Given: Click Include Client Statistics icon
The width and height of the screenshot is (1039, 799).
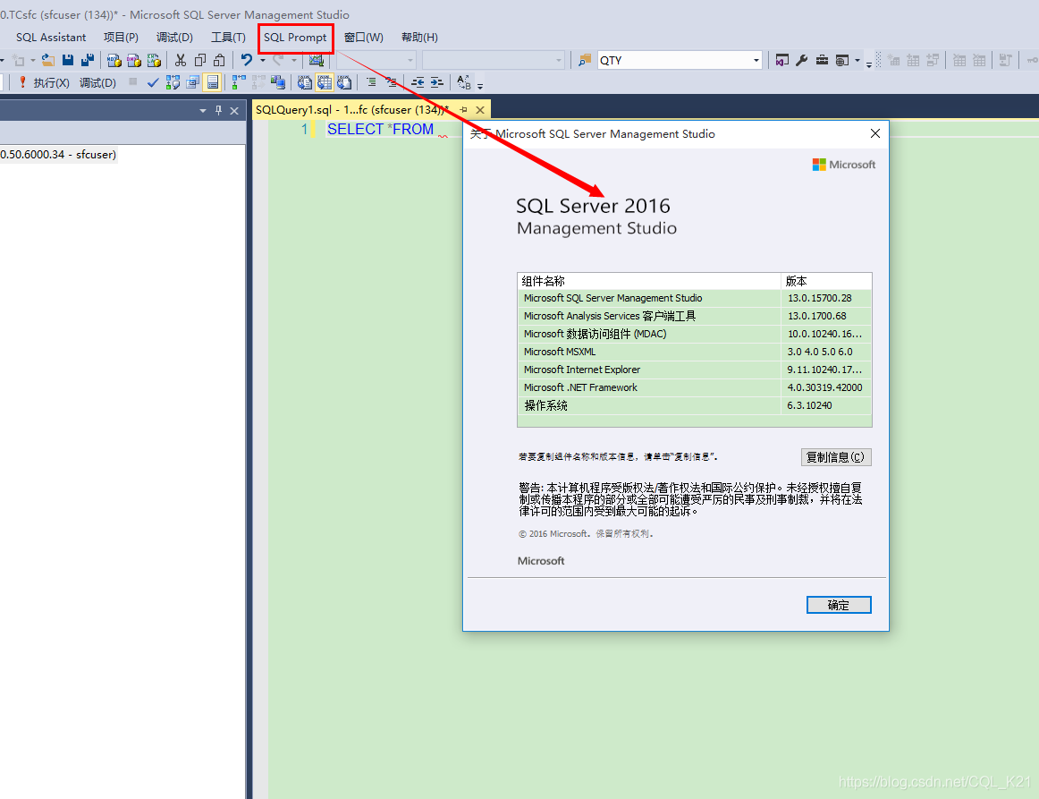Looking at the screenshot, I should (x=278, y=82).
